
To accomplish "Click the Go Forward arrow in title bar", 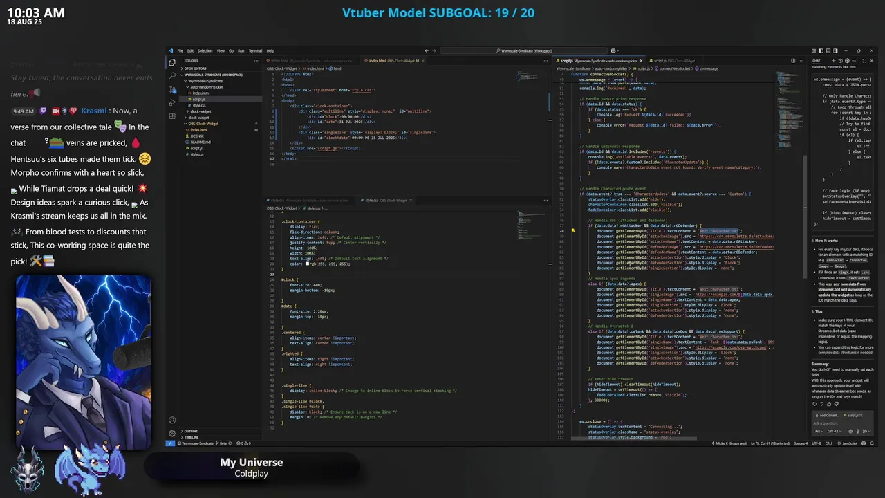I will click(x=434, y=50).
